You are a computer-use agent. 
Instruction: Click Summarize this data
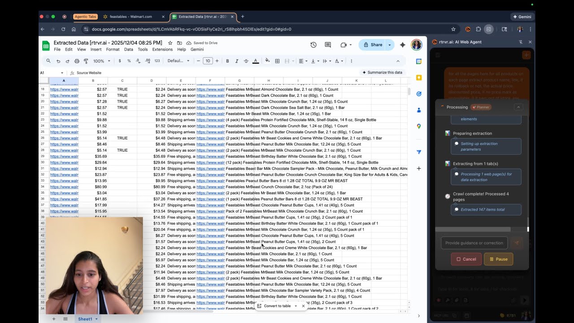(x=382, y=72)
